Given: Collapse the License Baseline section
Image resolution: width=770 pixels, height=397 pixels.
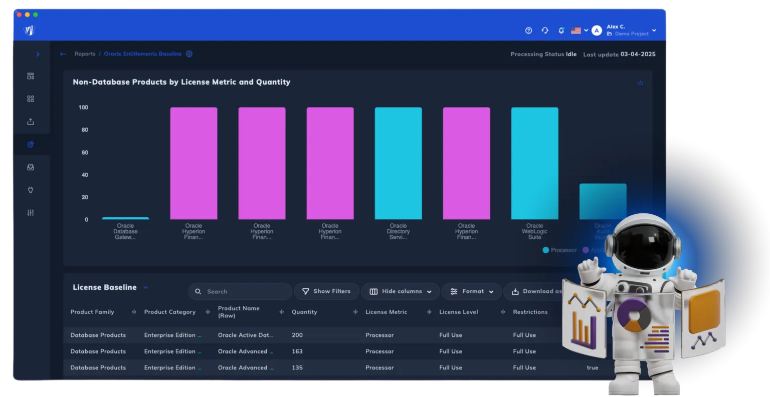Looking at the screenshot, I should click(145, 287).
